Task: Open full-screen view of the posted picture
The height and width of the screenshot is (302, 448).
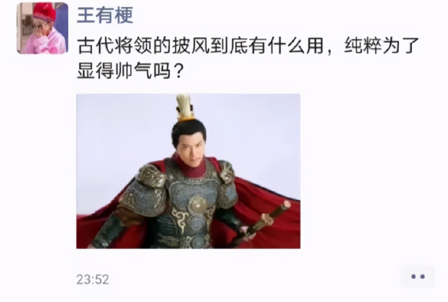Action: click(188, 171)
